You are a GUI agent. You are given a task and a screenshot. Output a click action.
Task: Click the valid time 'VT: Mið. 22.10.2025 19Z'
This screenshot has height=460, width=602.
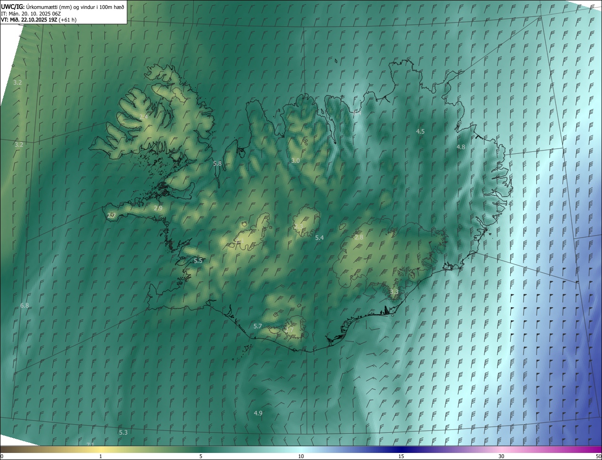click(29, 20)
